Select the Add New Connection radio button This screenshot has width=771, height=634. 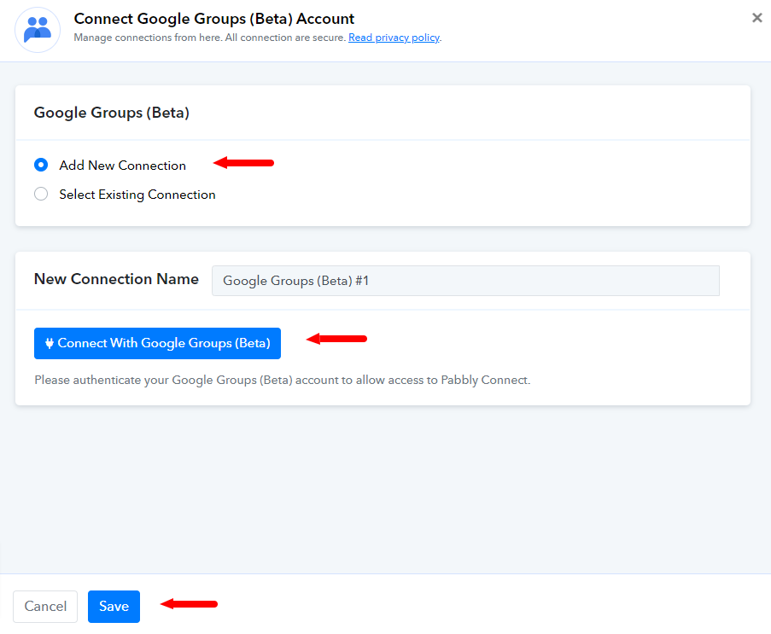click(x=41, y=165)
